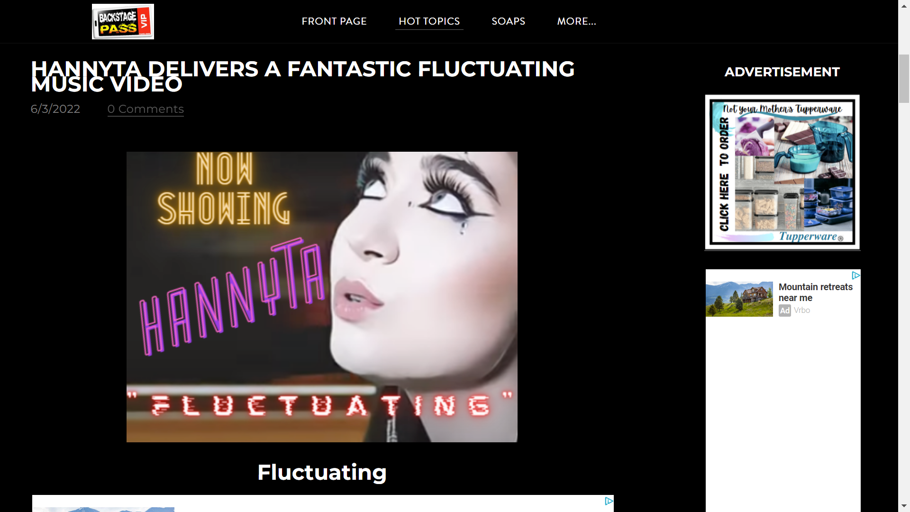Click the scrollbar up arrow

(x=904, y=5)
